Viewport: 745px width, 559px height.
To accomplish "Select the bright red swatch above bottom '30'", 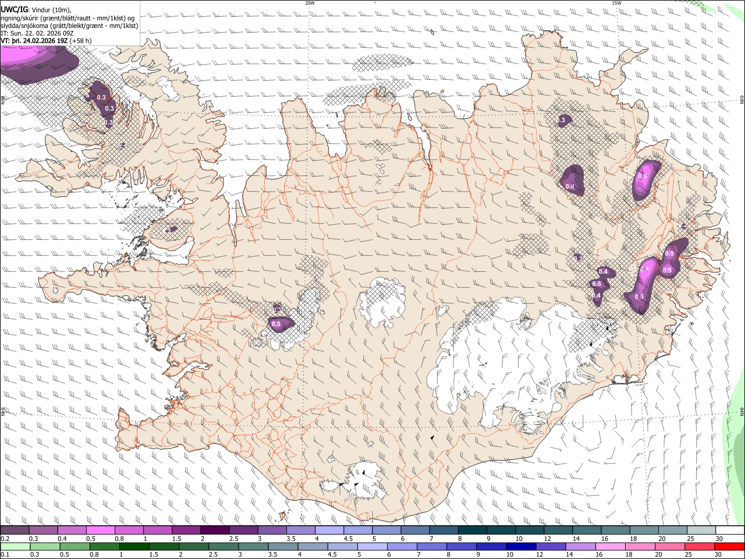I will 730,547.
